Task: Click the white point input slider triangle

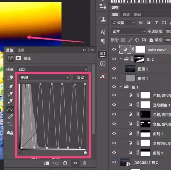Action: point(85,152)
